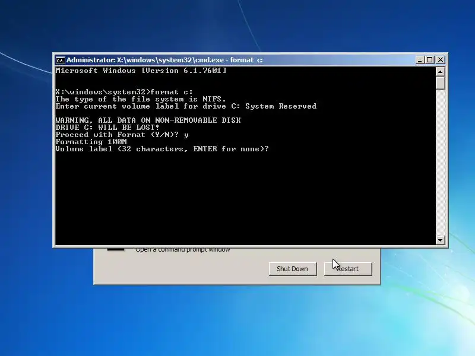Screen dimensions: 475x356
Task: Click 'Proceed with Format (Y/N)? y' line
Action: pyautogui.click(x=122, y=135)
